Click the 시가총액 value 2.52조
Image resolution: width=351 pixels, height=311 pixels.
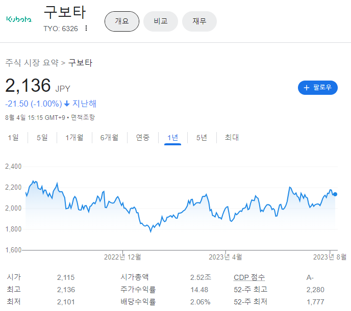[x=200, y=277]
